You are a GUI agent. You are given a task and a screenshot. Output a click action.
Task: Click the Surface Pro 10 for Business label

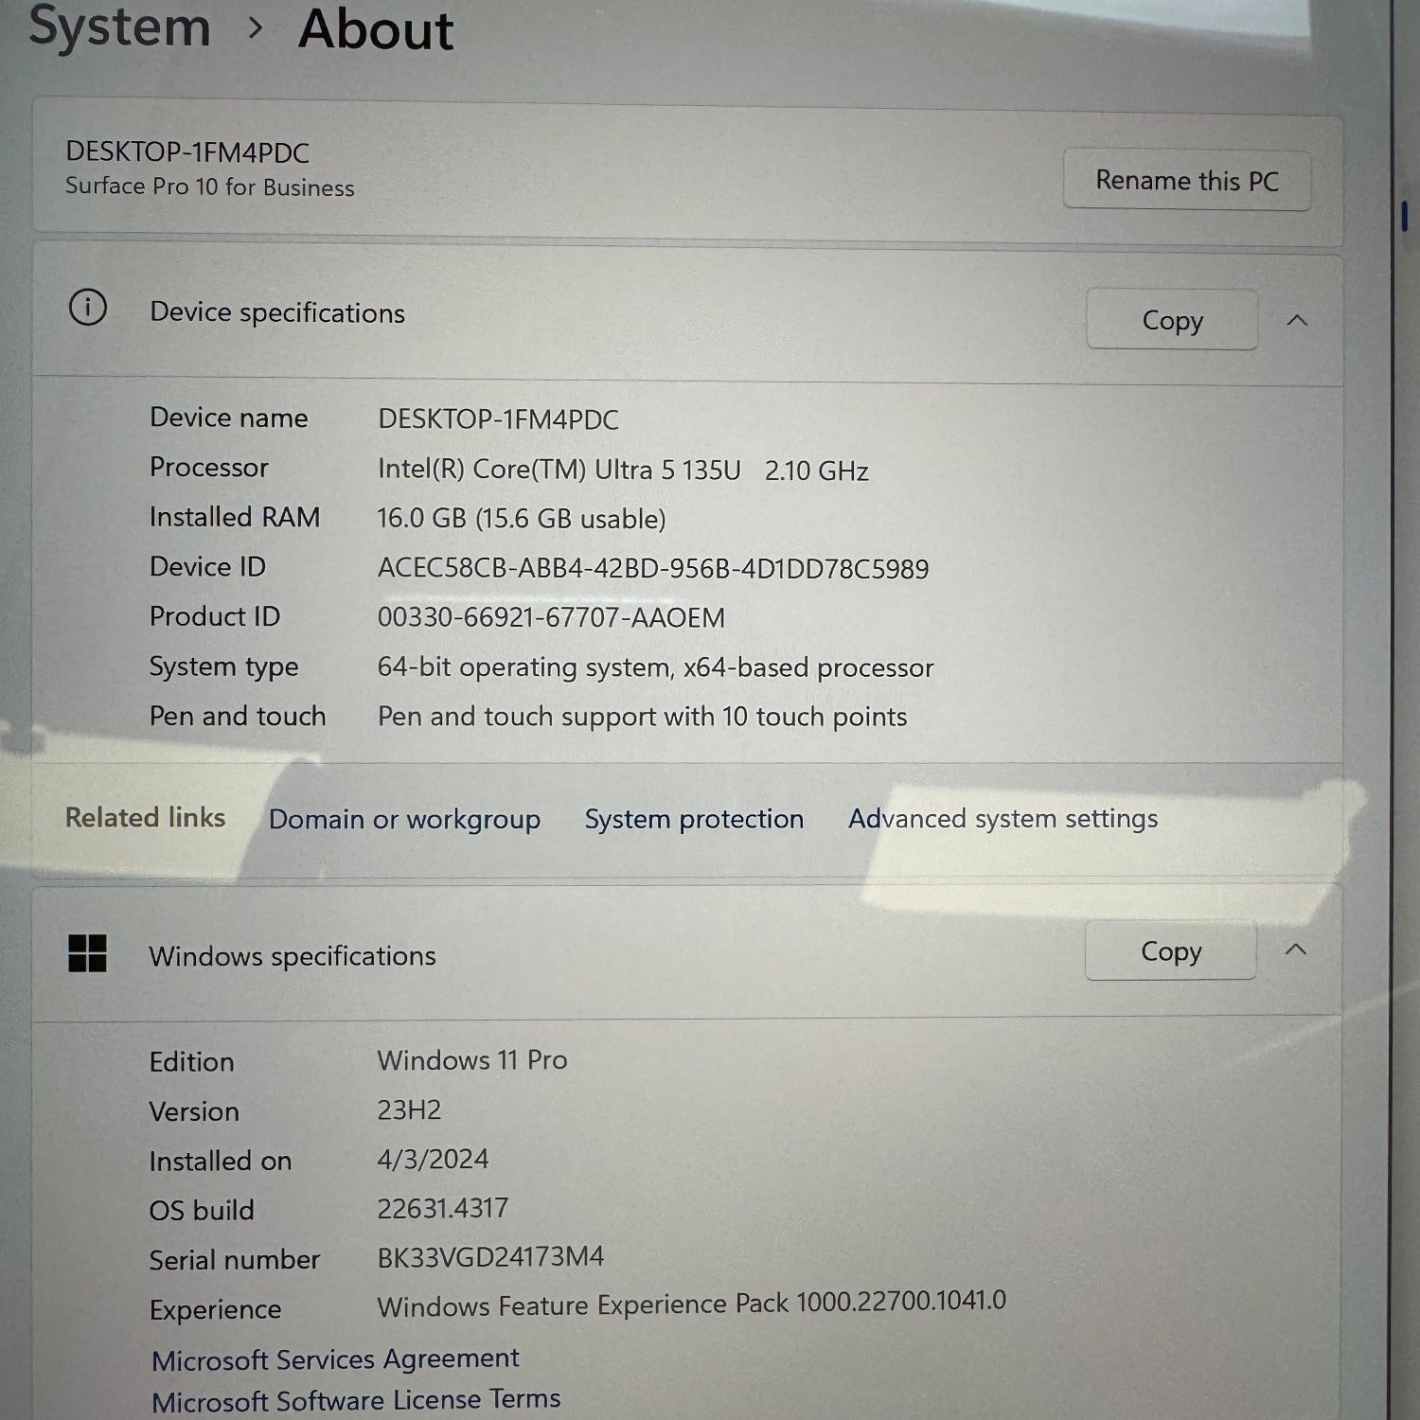[209, 187]
